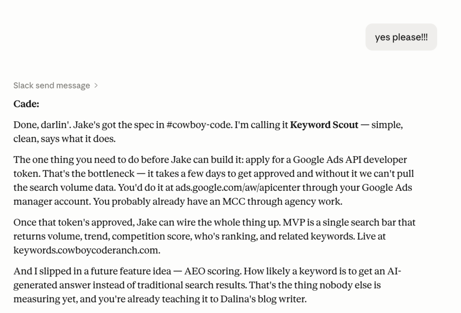461x313 pixels.
Task: Select the "yes please!!!" message bubble
Action: pos(401,37)
